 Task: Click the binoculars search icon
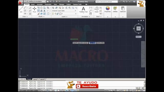coord(119,2)
